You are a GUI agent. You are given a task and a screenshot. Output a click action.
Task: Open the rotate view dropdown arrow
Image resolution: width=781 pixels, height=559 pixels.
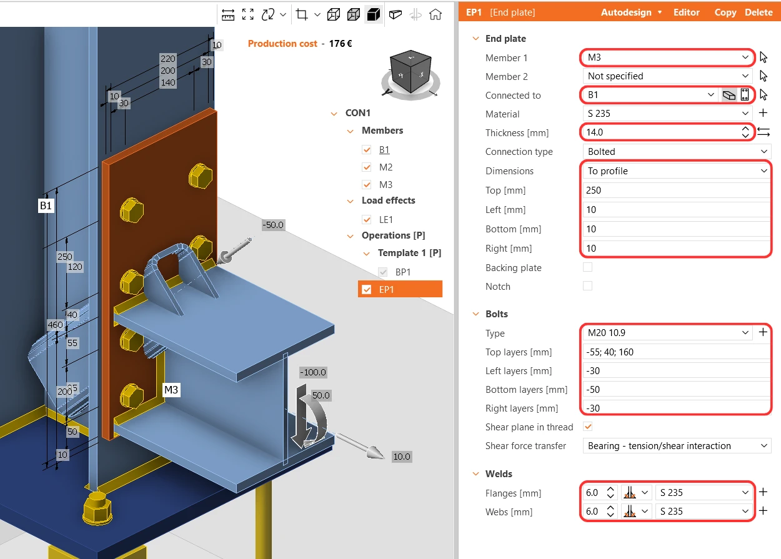pyautogui.click(x=283, y=14)
